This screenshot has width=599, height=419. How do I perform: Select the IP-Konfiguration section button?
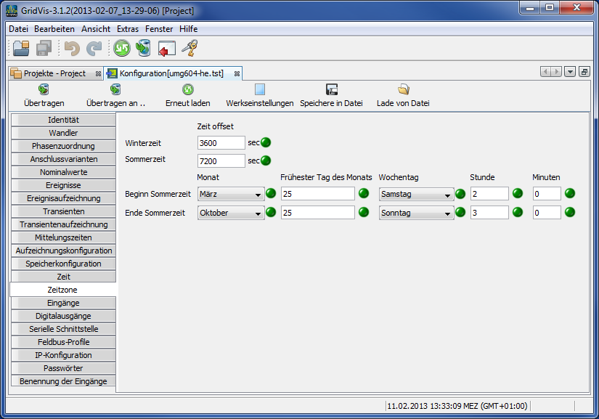click(x=63, y=355)
